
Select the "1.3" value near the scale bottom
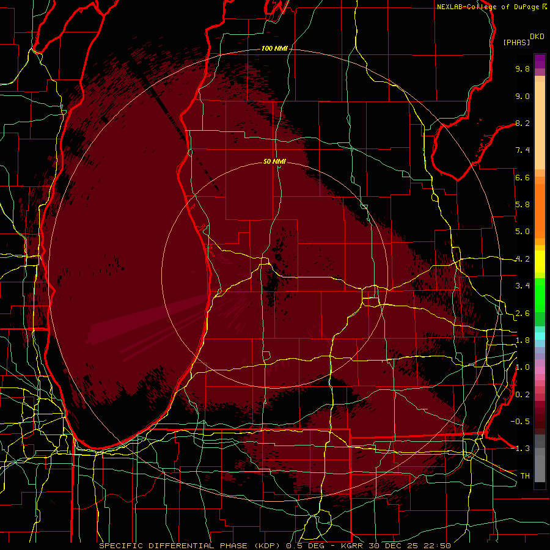[x=522, y=449]
